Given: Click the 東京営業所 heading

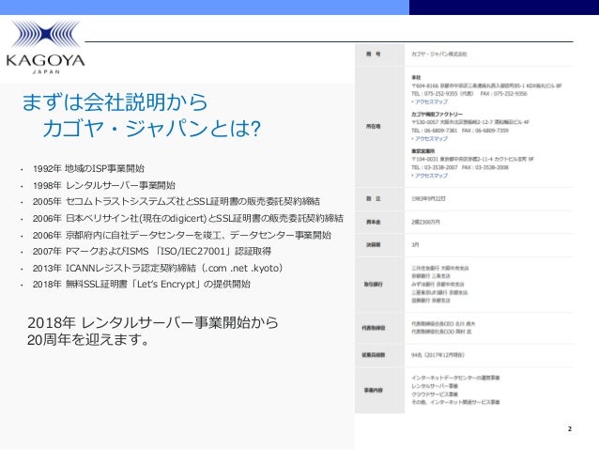Looking at the screenshot, I should click(422, 151).
